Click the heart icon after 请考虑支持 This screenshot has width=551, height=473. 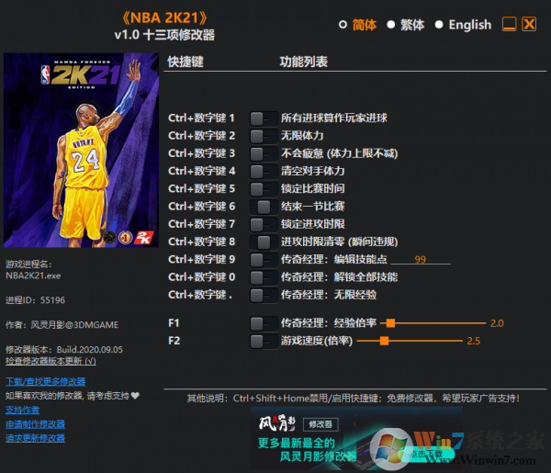pos(135,396)
